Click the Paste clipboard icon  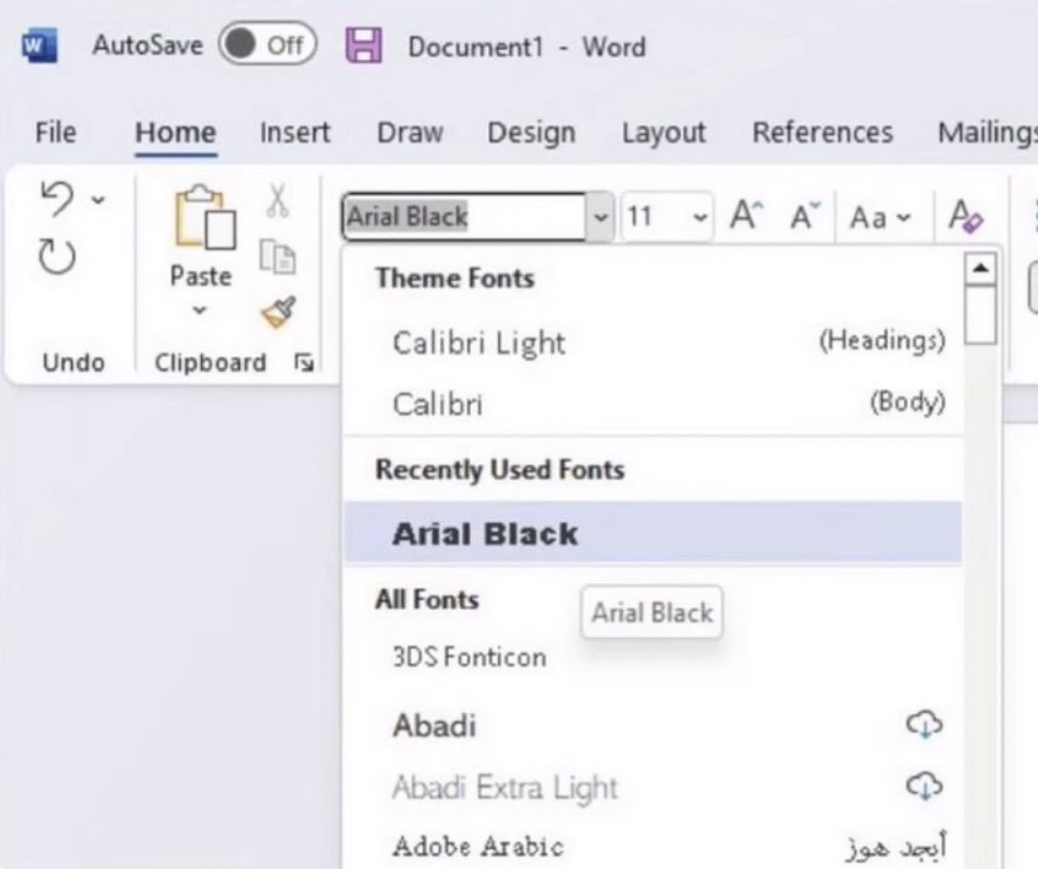click(x=205, y=218)
